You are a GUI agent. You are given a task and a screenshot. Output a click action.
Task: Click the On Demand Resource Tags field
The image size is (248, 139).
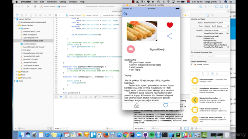[x=210, y=56]
